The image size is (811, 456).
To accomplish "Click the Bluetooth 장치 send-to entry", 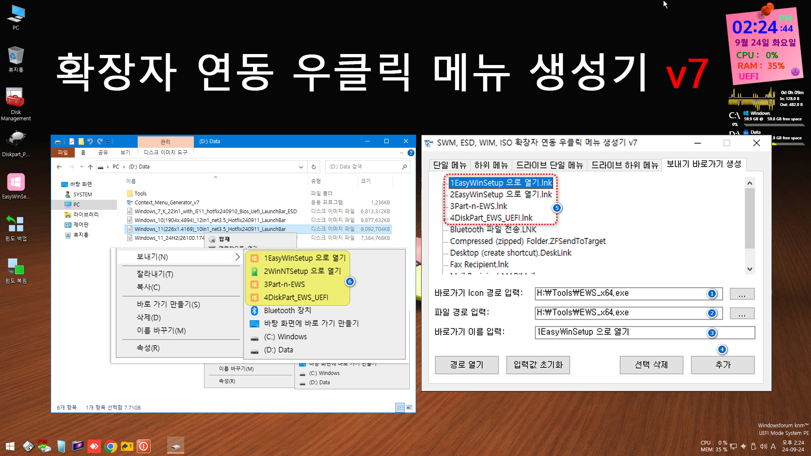I will (287, 310).
